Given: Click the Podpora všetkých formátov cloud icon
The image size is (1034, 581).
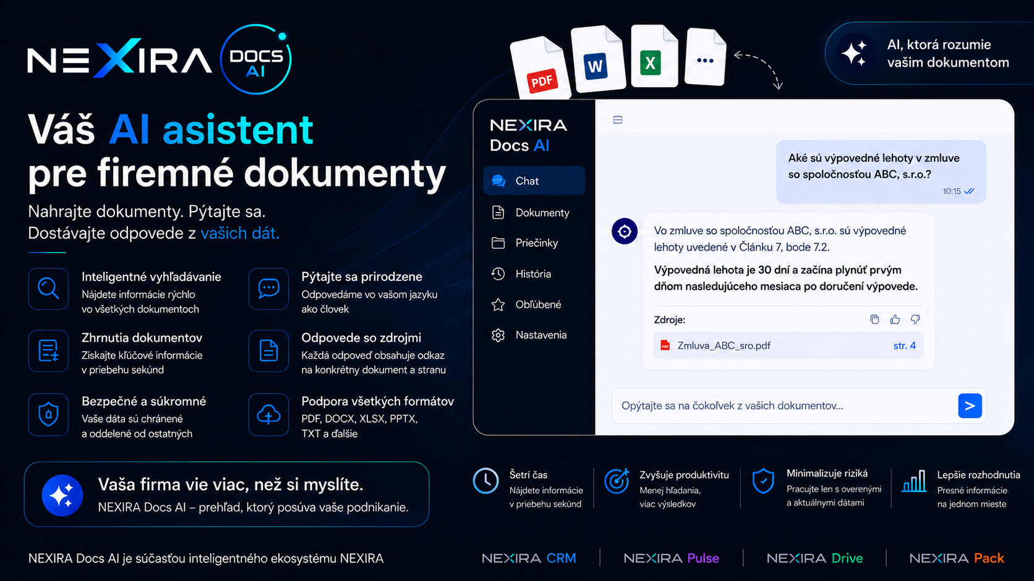Looking at the screenshot, I should [x=268, y=414].
